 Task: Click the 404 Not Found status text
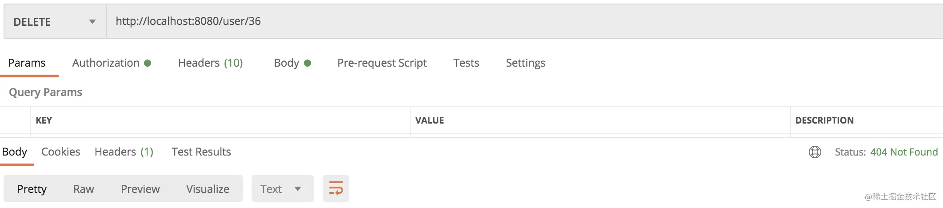point(904,152)
